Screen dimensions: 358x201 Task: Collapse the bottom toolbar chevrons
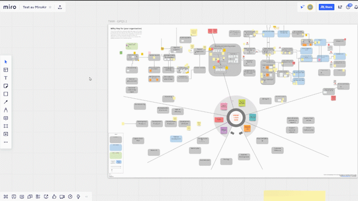[87, 196]
